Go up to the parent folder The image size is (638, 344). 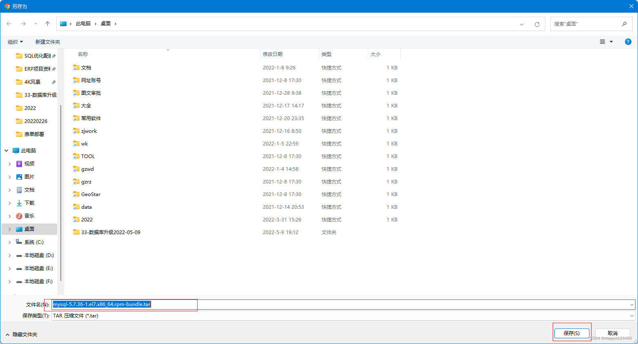tap(47, 23)
